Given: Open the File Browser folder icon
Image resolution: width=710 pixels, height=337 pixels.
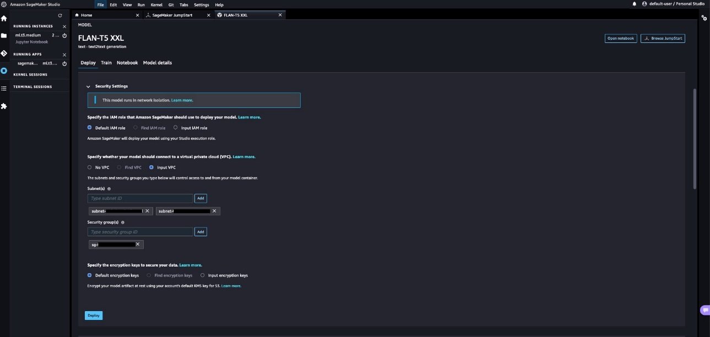Looking at the screenshot, I should point(4,36).
